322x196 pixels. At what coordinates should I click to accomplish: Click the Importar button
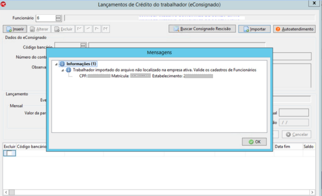coord(254,29)
